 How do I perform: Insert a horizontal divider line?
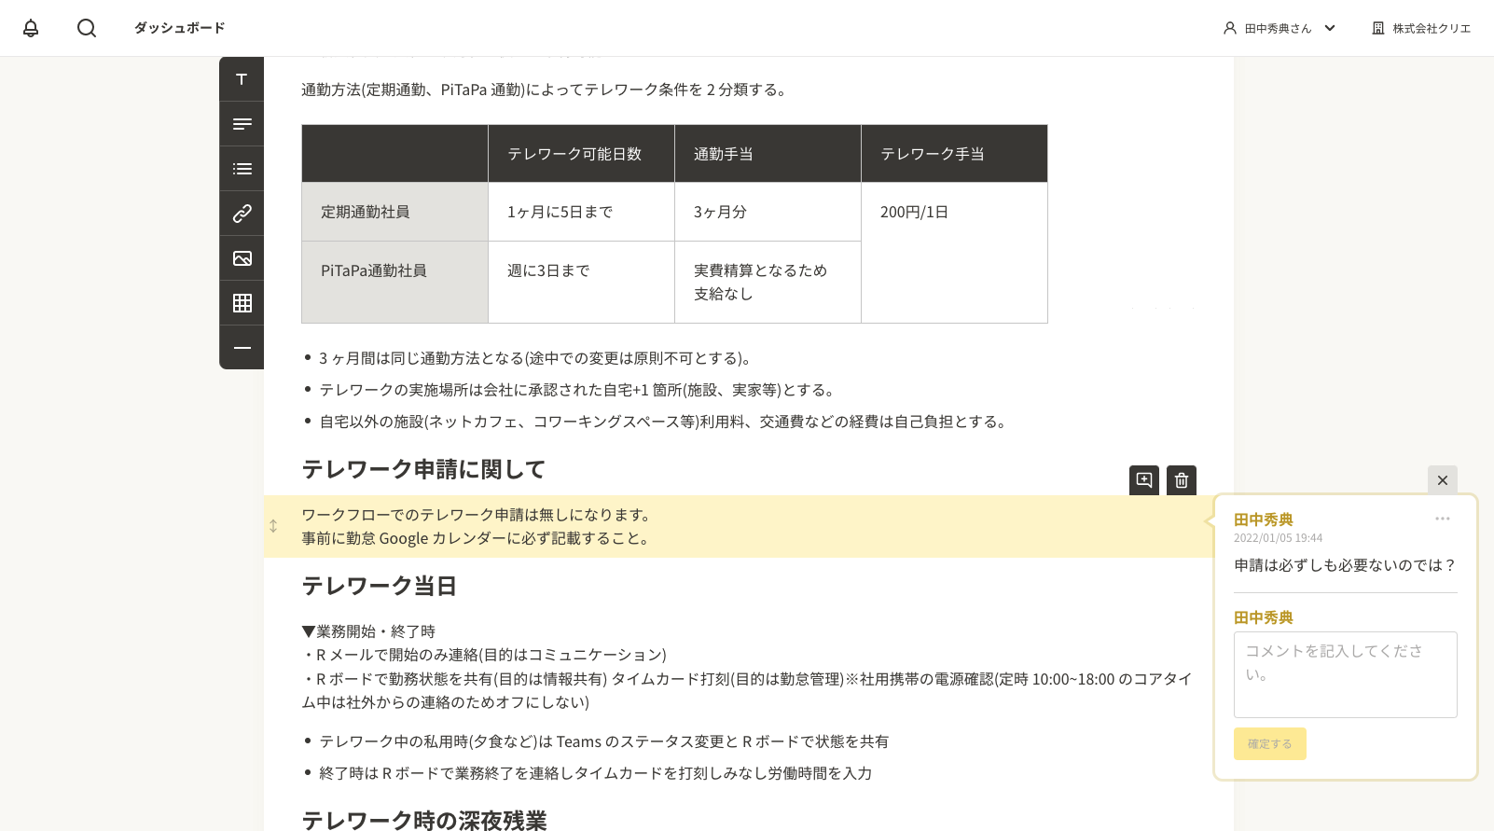tap(242, 348)
